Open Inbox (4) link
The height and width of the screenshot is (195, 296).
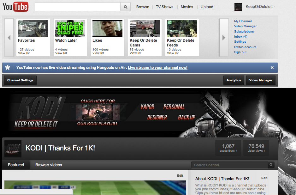241,37
